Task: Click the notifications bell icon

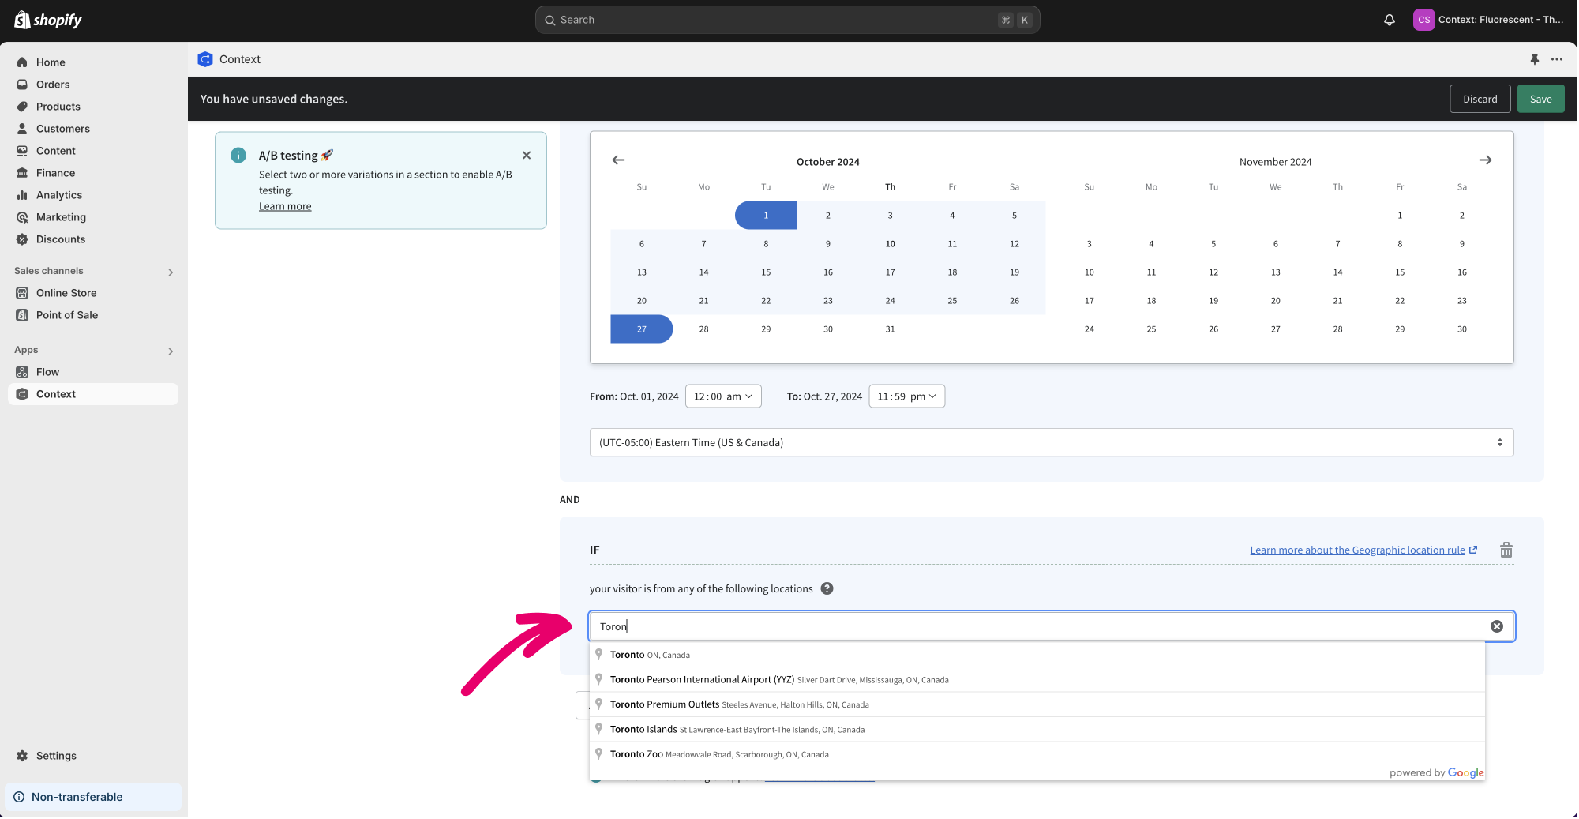Action: [x=1390, y=20]
